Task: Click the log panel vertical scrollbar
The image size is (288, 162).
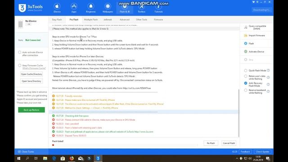Action: click(238, 113)
